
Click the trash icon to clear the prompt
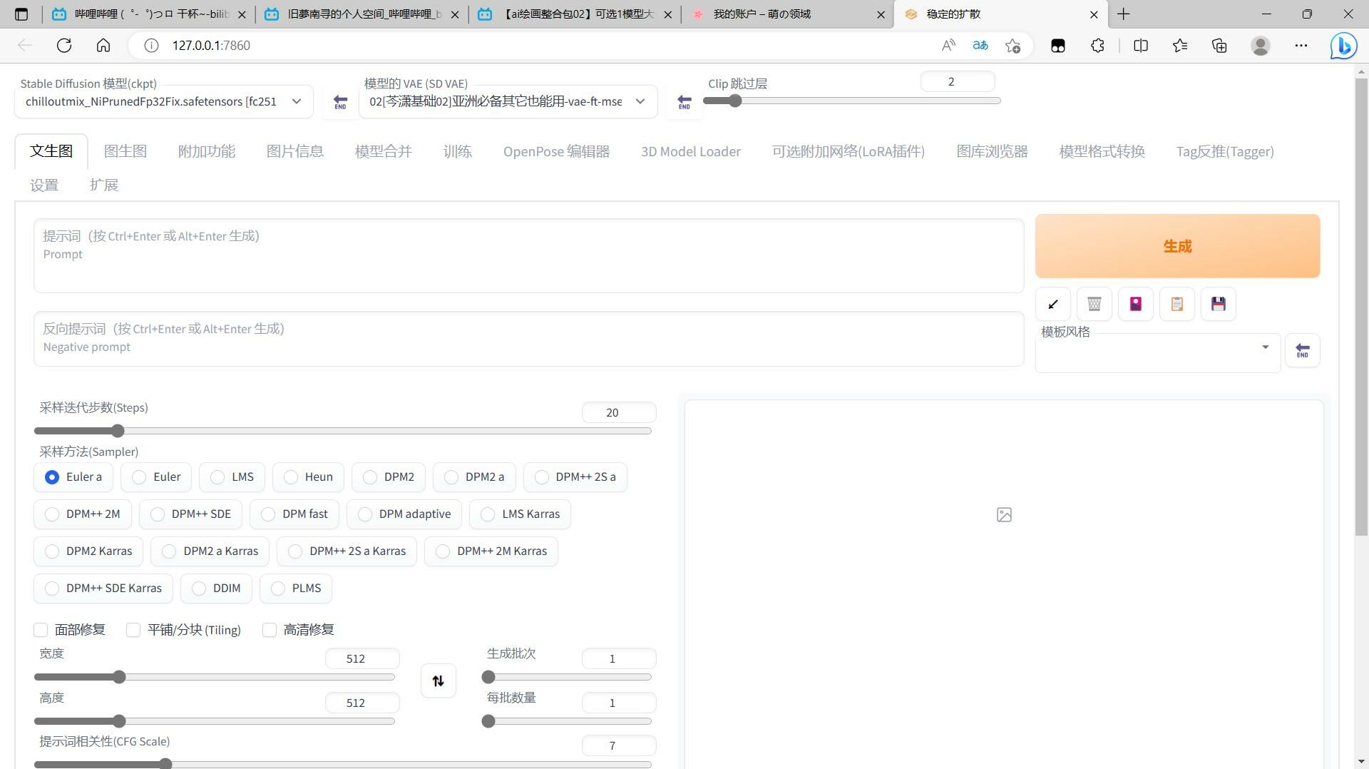pyautogui.click(x=1094, y=305)
